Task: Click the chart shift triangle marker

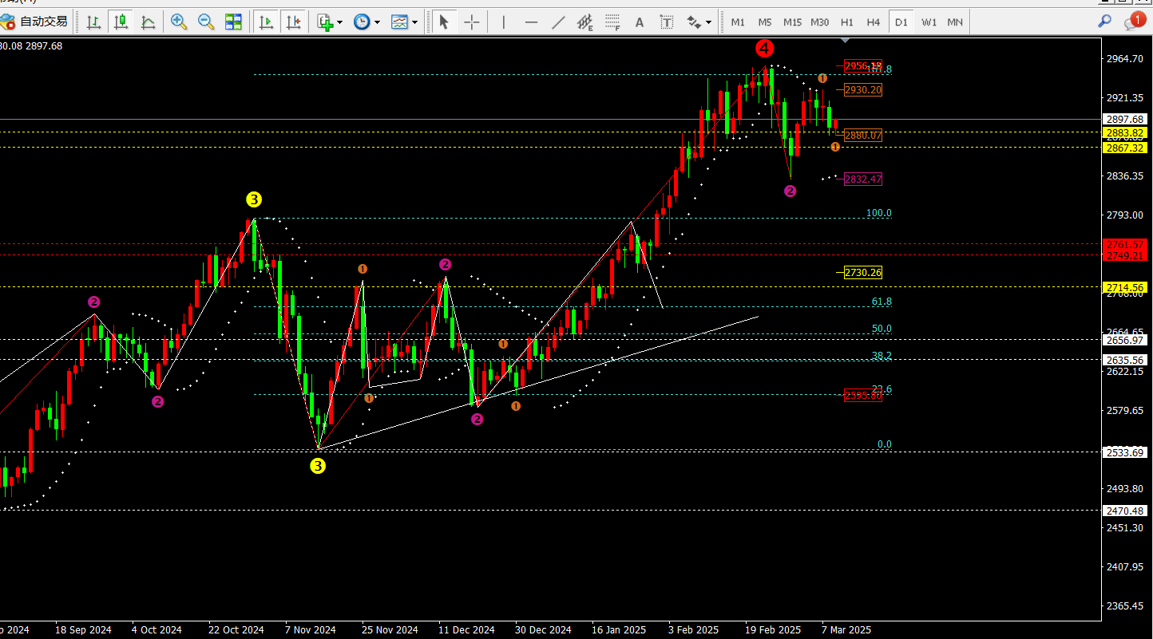Action: coord(846,39)
